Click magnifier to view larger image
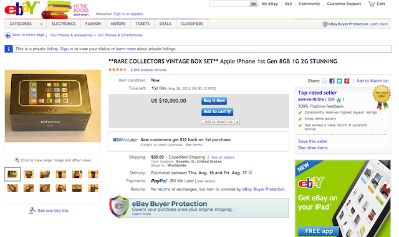399x237 pixels. (17, 160)
